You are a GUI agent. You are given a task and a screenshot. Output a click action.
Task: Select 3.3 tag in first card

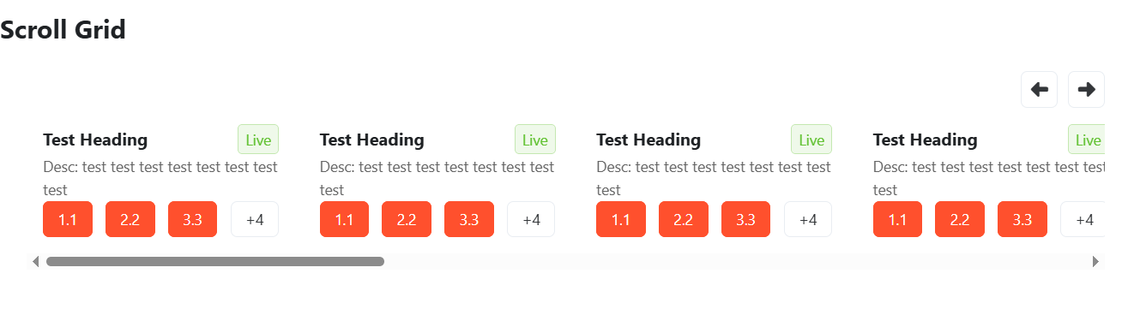pyautogui.click(x=192, y=219)
